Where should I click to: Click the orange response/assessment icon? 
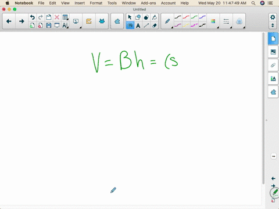pyautogui.click(x=89, y=21)
